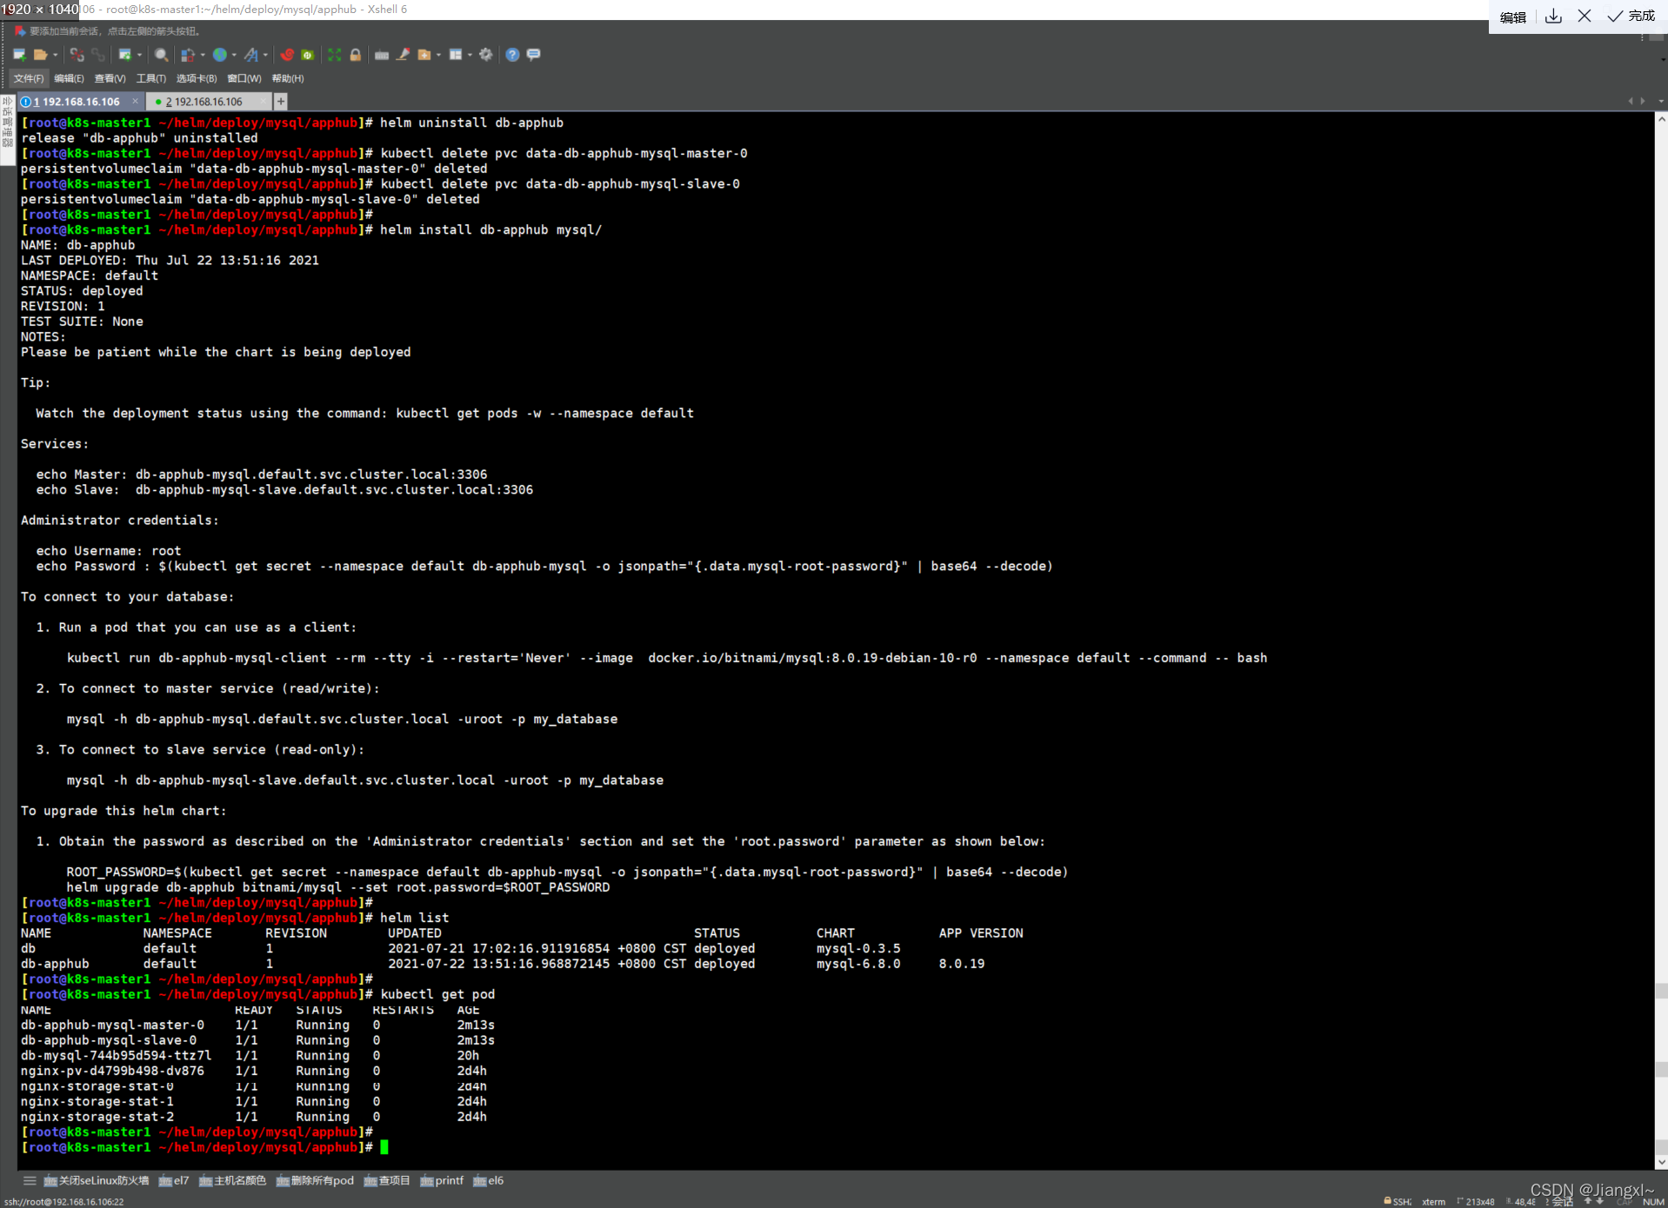Click the blue Help question mark icon
Image resolution: width=1668 pixels, height=1208 pixels.
coord(513,55)
